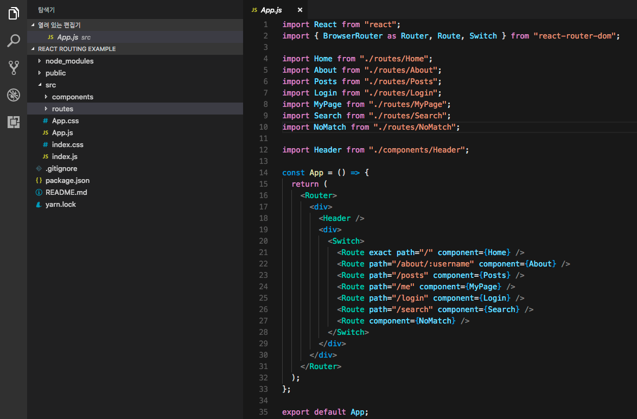
Task: Expand the routes folder
Action: coord(62,109)
